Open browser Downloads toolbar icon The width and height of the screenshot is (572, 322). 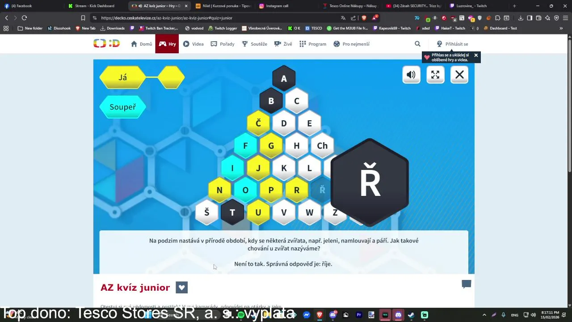521,18
